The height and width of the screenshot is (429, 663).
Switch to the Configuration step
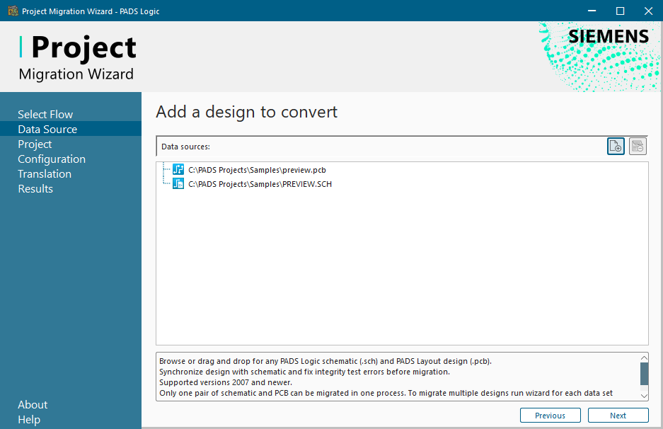(x=52, y=159)
